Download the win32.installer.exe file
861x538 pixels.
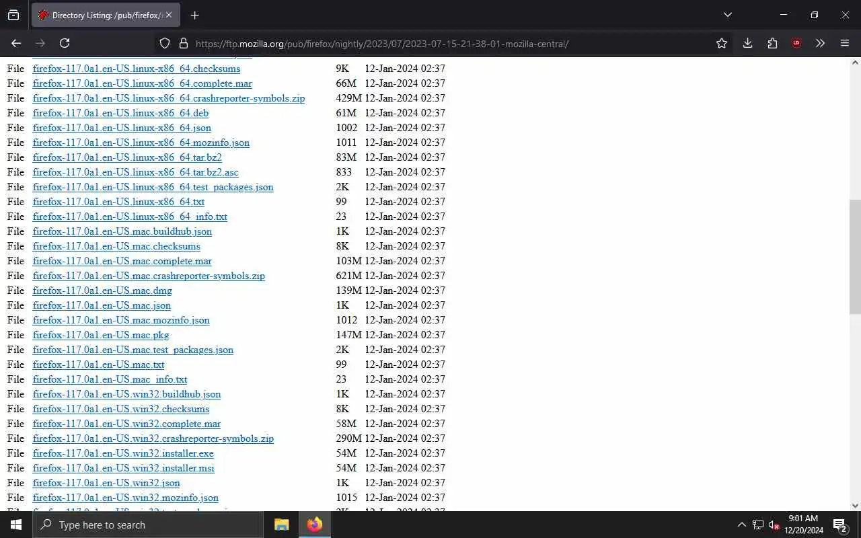(123, 453)
